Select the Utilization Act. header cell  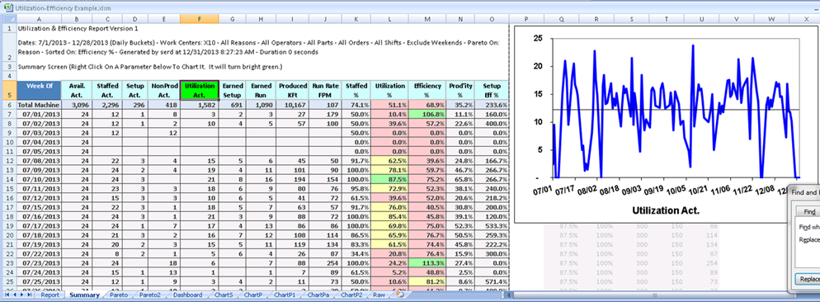coord(200,90)
